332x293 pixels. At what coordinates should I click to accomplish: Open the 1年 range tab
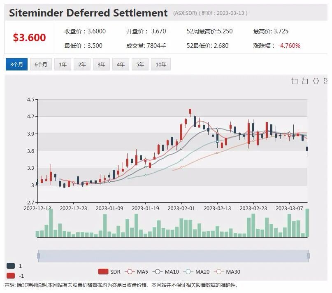pos(63,64)
